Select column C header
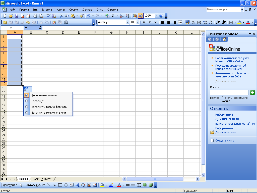The width and height of the screenshot is (257, 193). (47, 32)
